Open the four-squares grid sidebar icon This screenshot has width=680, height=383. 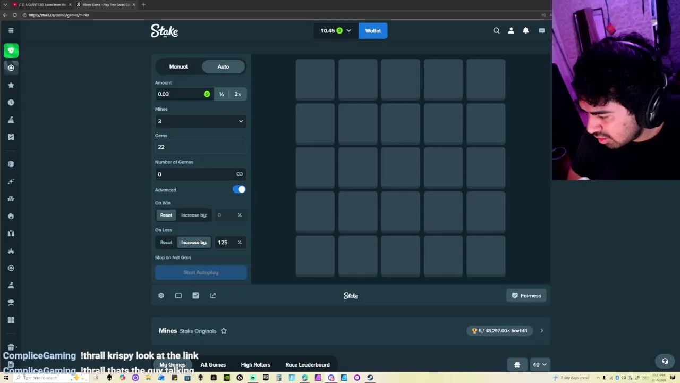click(11, 320)
